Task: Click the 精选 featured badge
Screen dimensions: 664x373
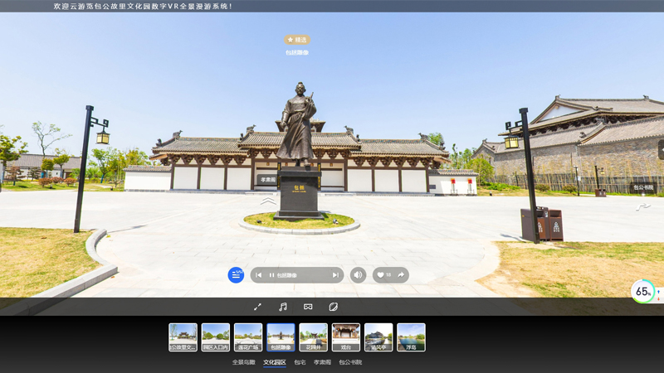Action: pos(297,40)
